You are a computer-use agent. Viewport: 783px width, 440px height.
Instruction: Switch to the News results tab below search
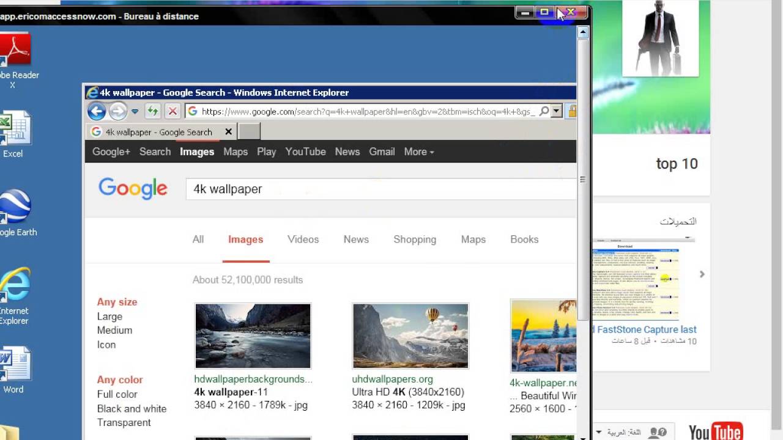coord(356,240)
